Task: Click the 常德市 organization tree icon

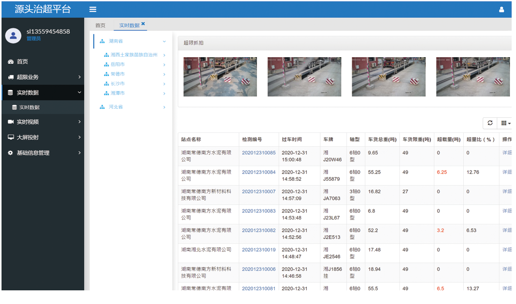Action: click(x=106, y=74)
